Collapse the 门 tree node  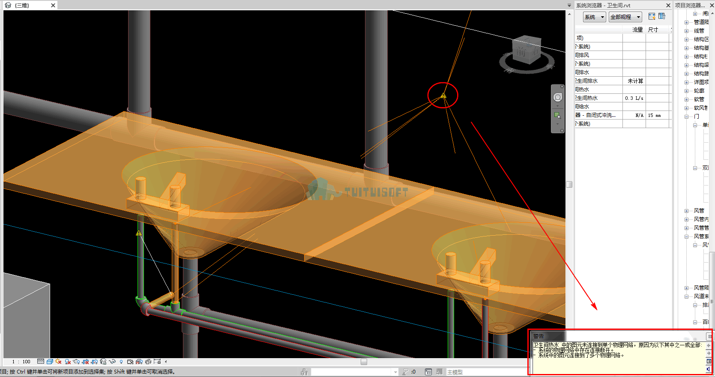pyautogui.click(x=686, y=117)
